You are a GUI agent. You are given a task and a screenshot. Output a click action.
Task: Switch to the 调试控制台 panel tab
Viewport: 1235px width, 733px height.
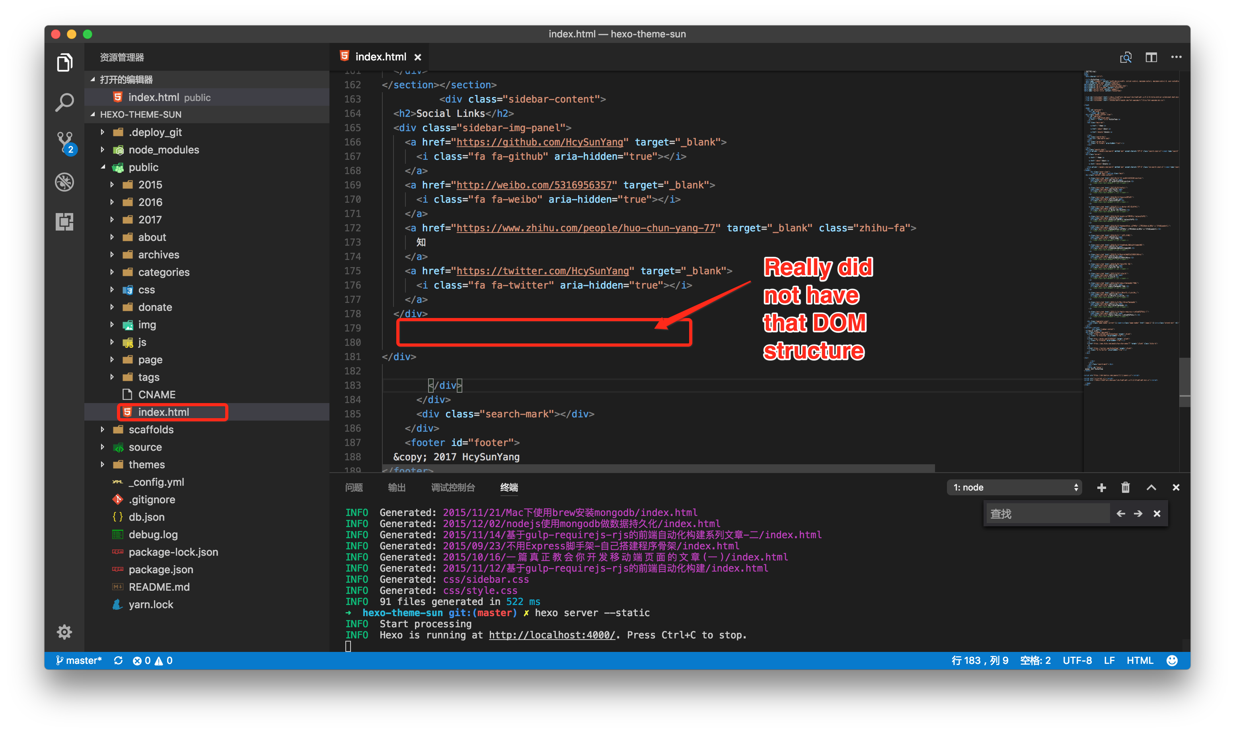click(x=452, y=487)
